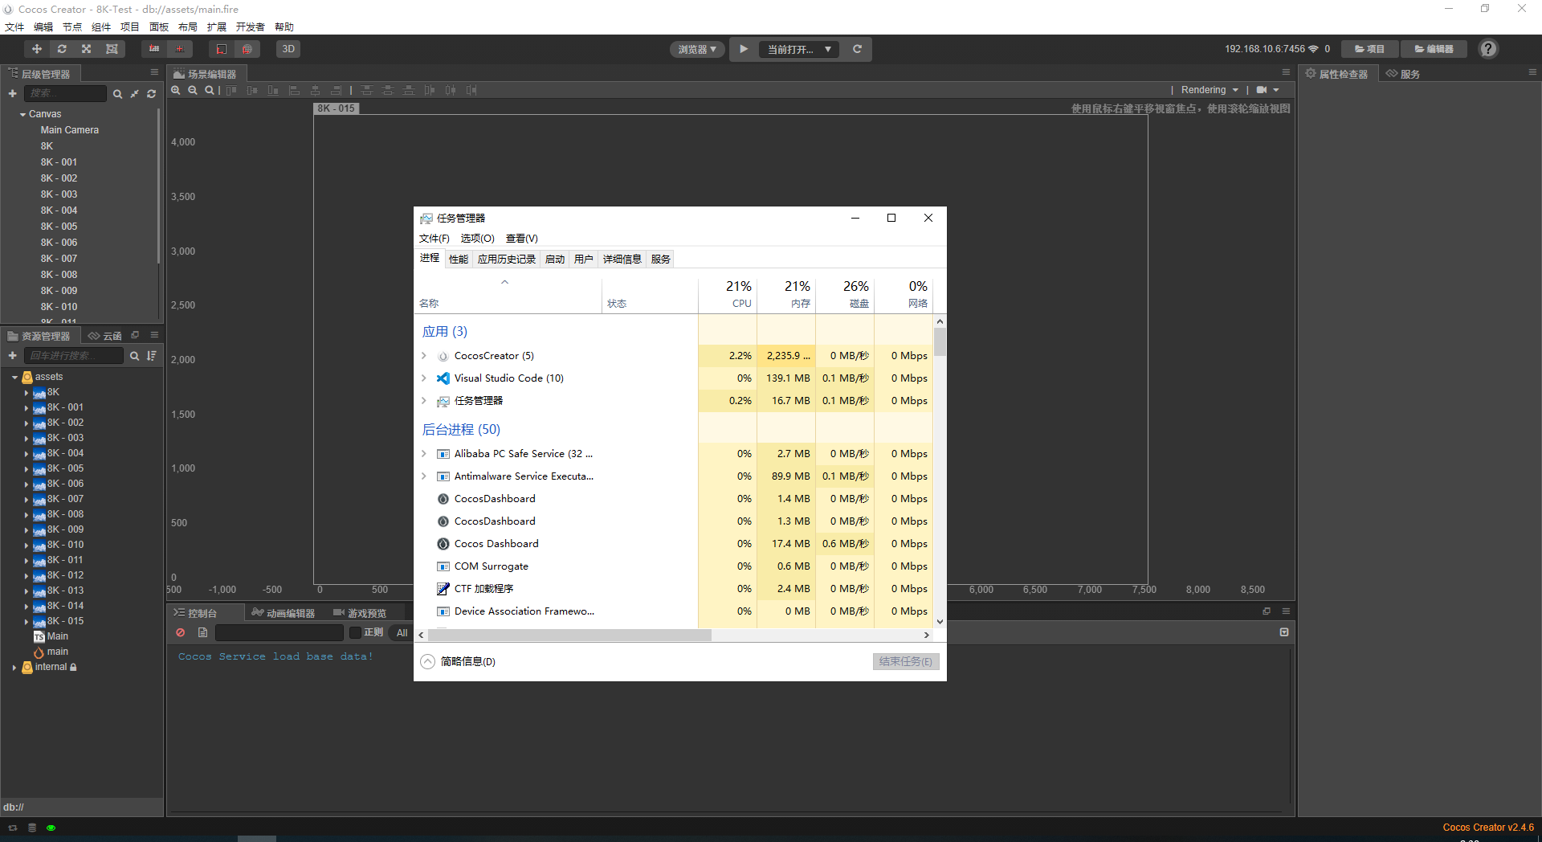Refresh the hierarchy panel
The height and width of the screenshot is (842, 1542).
[151, 94]
